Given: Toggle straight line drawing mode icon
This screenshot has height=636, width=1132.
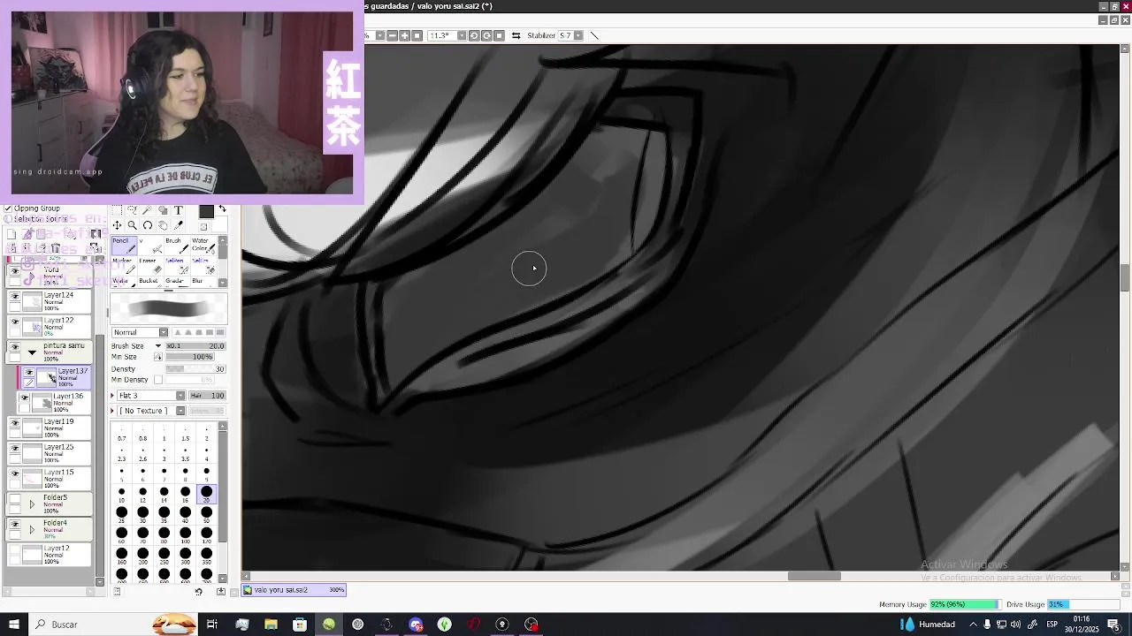Looking at the screenshot, I should point(593,35).
